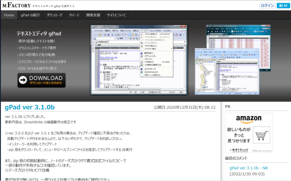Click the PR sidebar heading
The height and width of the screenshot is (181, 291).
pos(227,107)
